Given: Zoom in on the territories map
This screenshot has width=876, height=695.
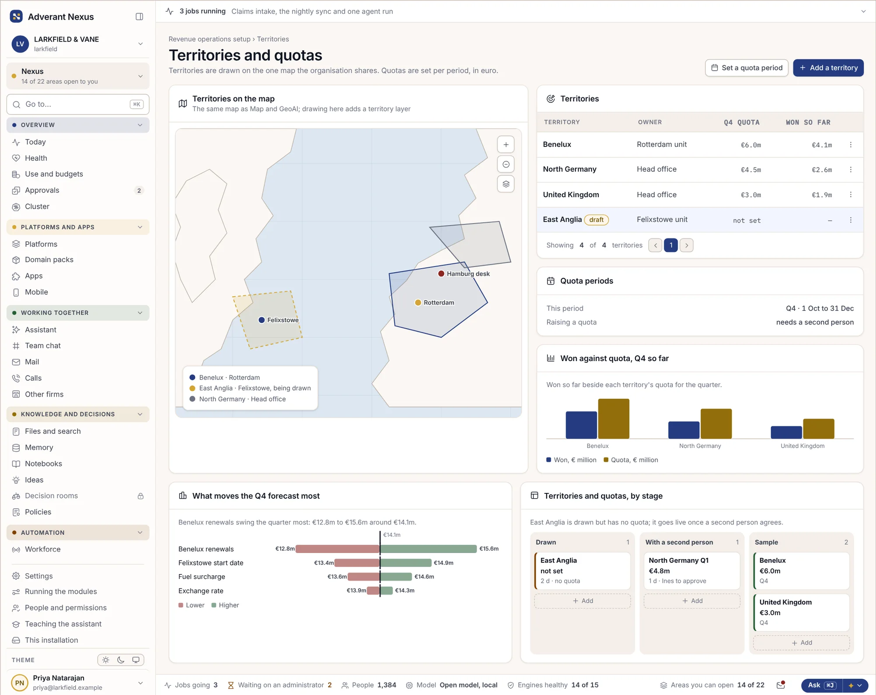Looking at the screenshot, I should 506,145.
